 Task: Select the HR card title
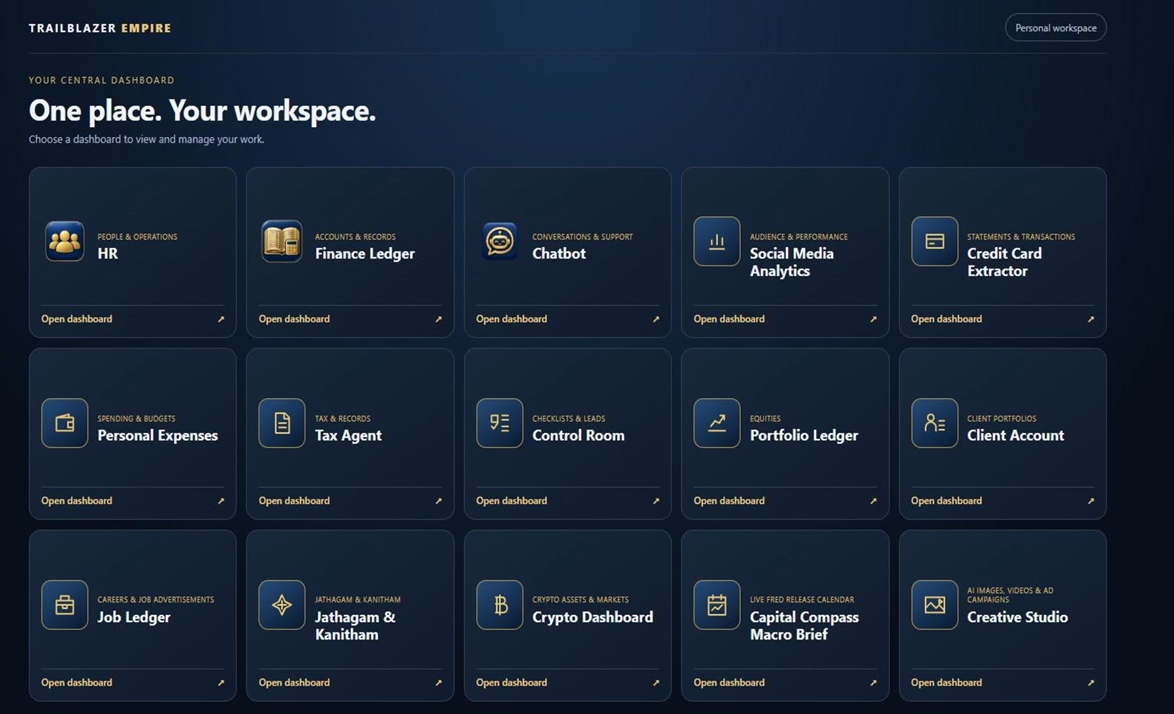tap(107, 253)
